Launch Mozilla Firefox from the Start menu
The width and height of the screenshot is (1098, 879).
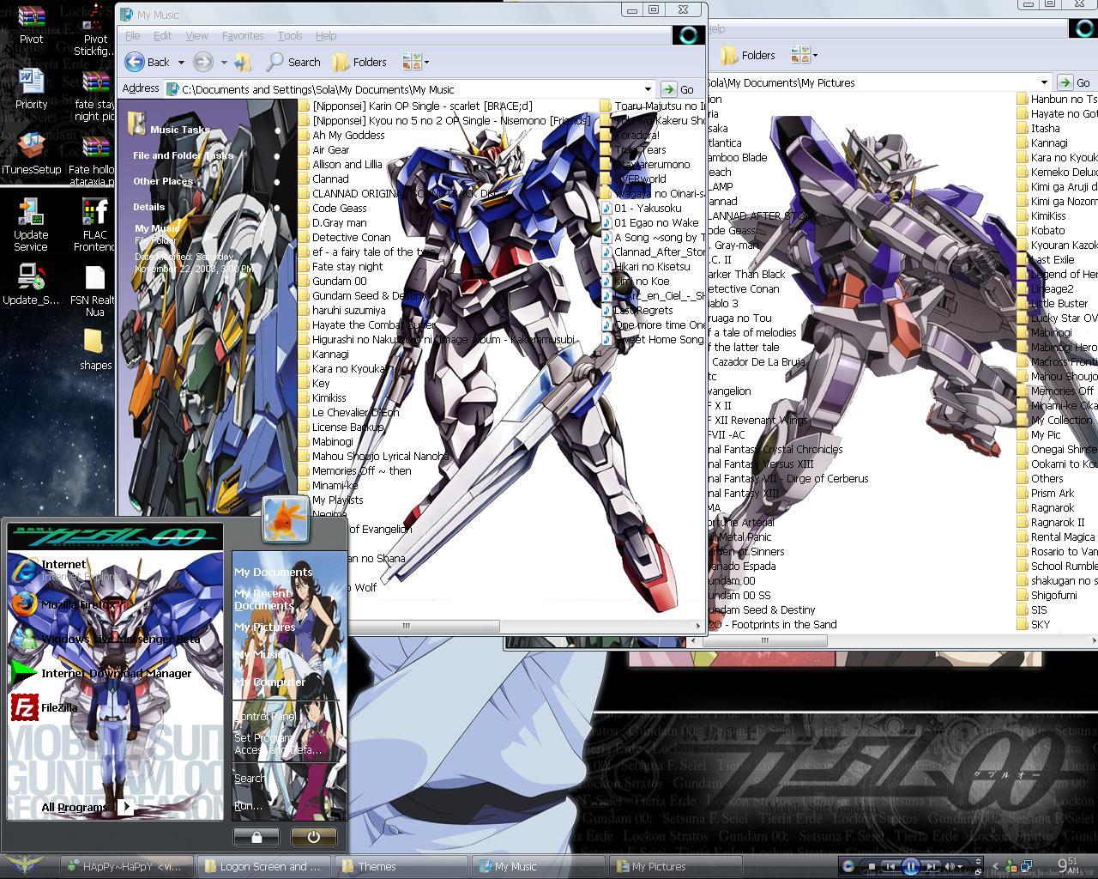click(x=63, y=604)
